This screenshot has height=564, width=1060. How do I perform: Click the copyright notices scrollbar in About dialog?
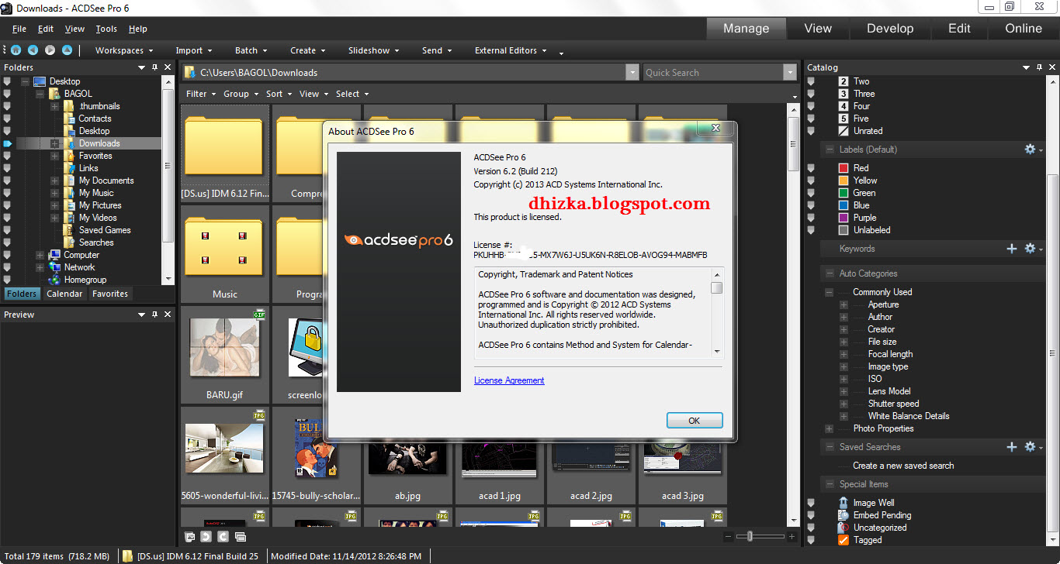click(716, 312)
